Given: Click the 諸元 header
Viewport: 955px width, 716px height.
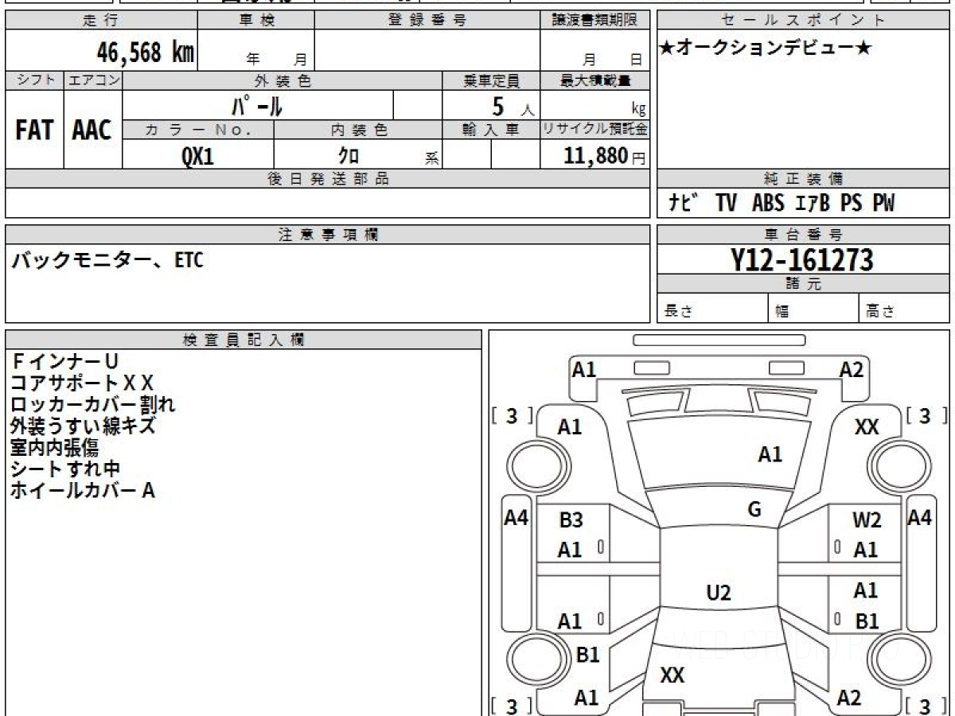Looking at the screenshot, I should 803,284.
